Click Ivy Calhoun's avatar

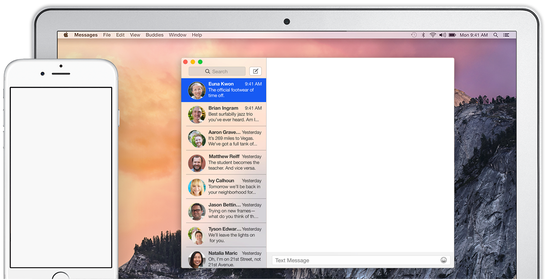197,187
